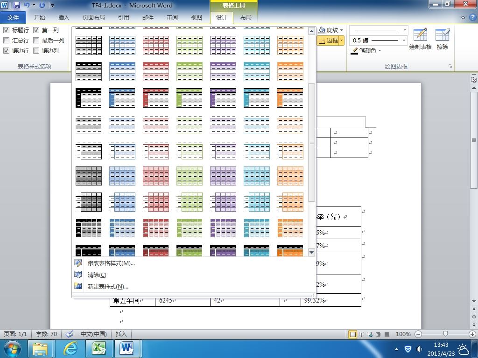Click the Undo arrow icon
478x358 pixels.
[27, 5]
